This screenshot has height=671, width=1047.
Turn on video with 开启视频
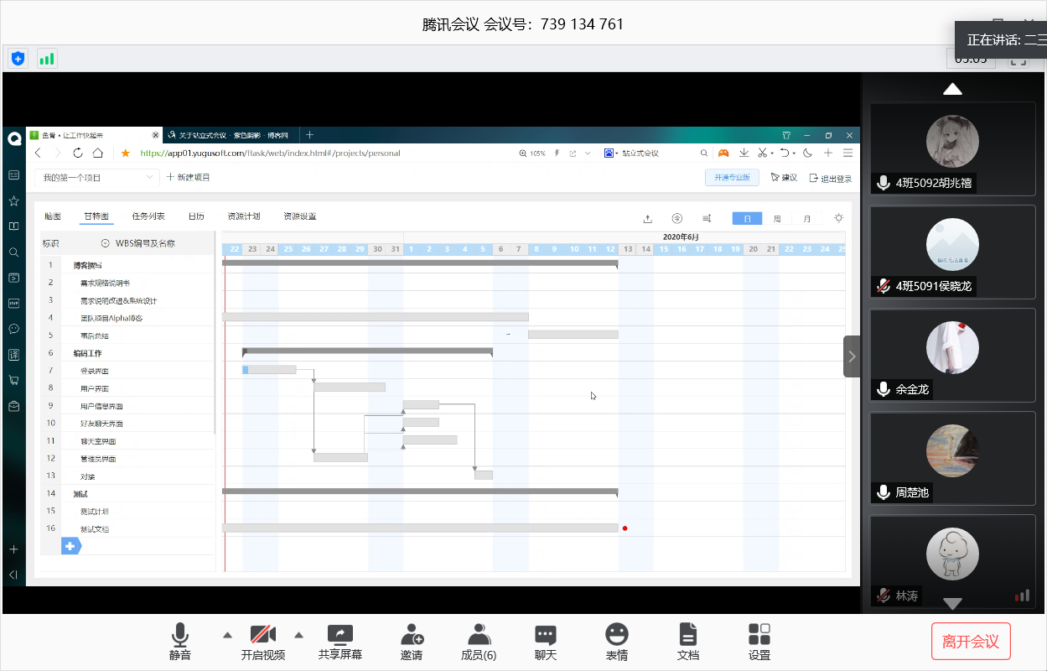click(262, 642)
